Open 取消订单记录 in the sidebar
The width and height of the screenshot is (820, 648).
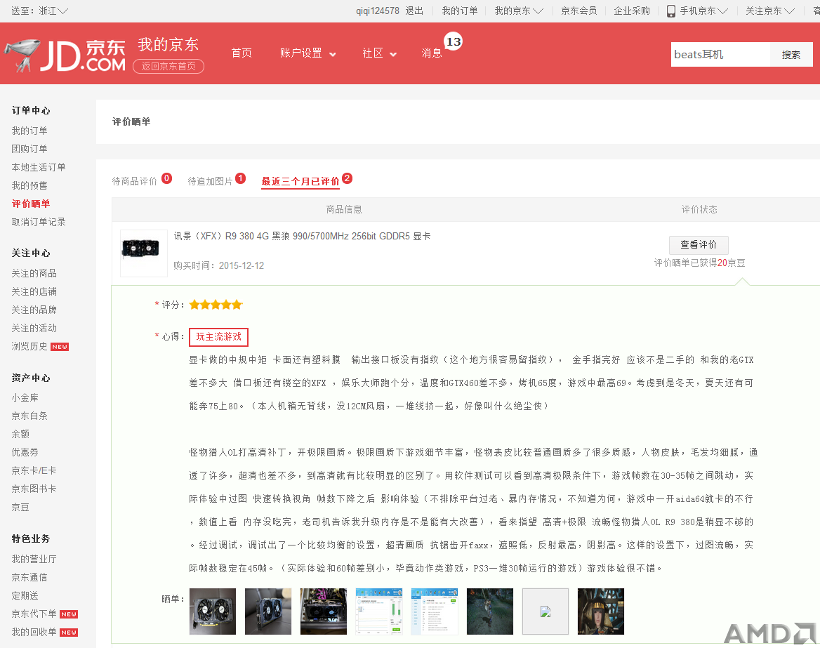39,223
